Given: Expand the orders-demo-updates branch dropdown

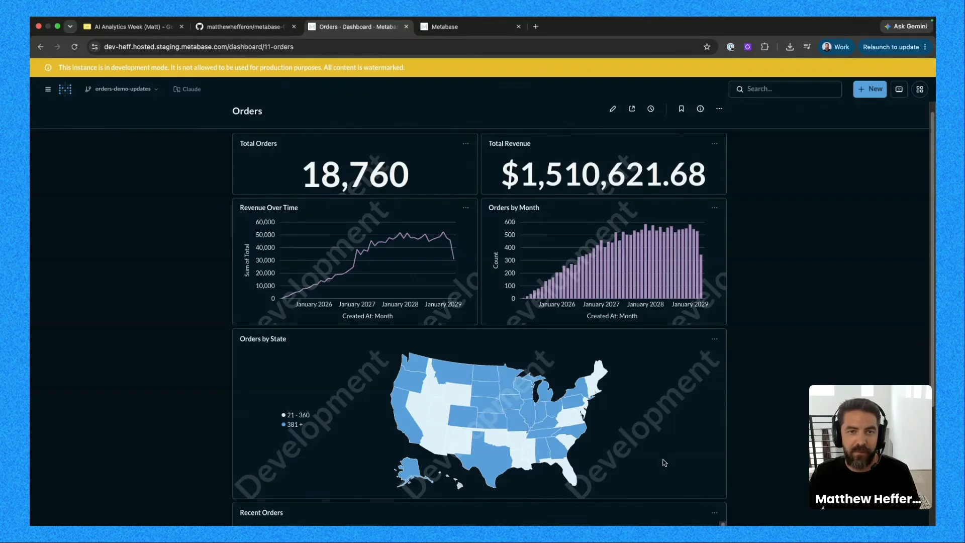Looking at the screenshot, I should point(122,89).
